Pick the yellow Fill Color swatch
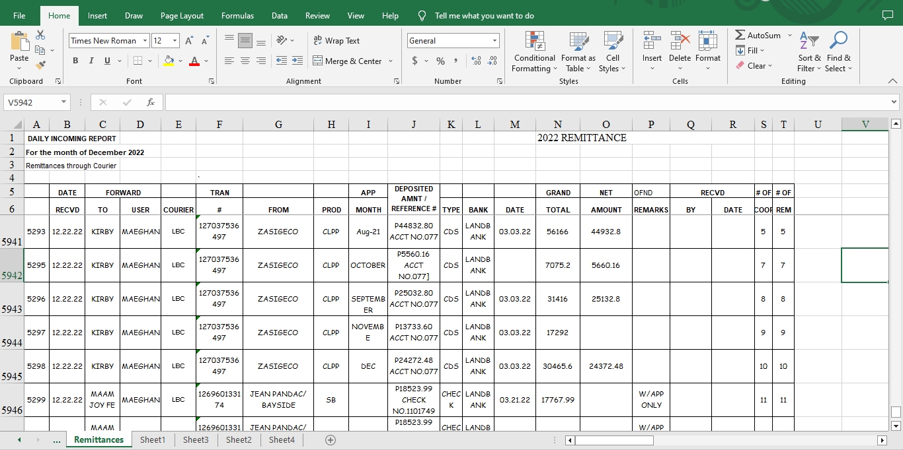Viewport: 903px width, 450px height. tap(169, 61)
